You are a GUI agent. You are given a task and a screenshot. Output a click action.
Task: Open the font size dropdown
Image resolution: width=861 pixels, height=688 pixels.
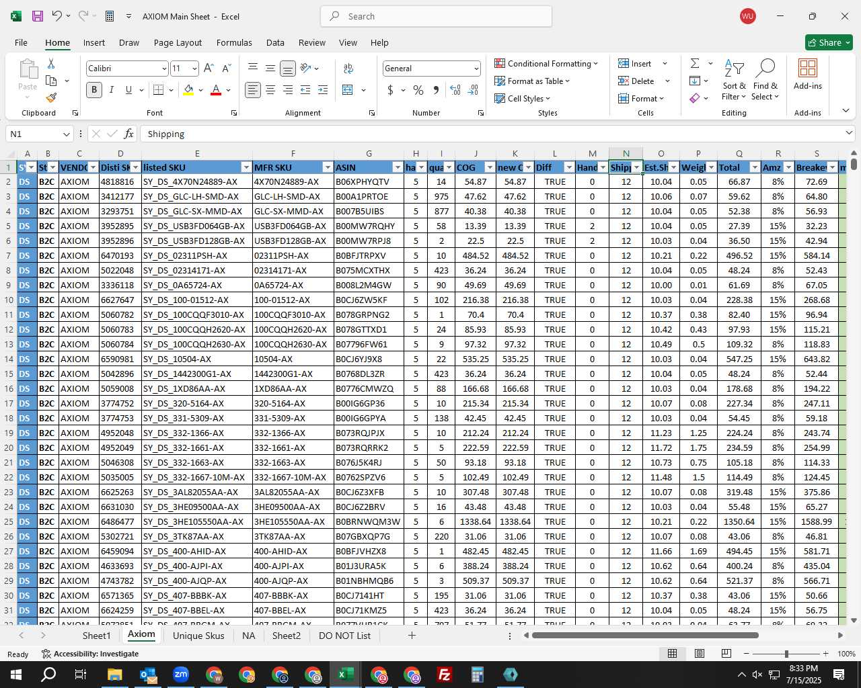pyautogui.click(x=194, y=69)
